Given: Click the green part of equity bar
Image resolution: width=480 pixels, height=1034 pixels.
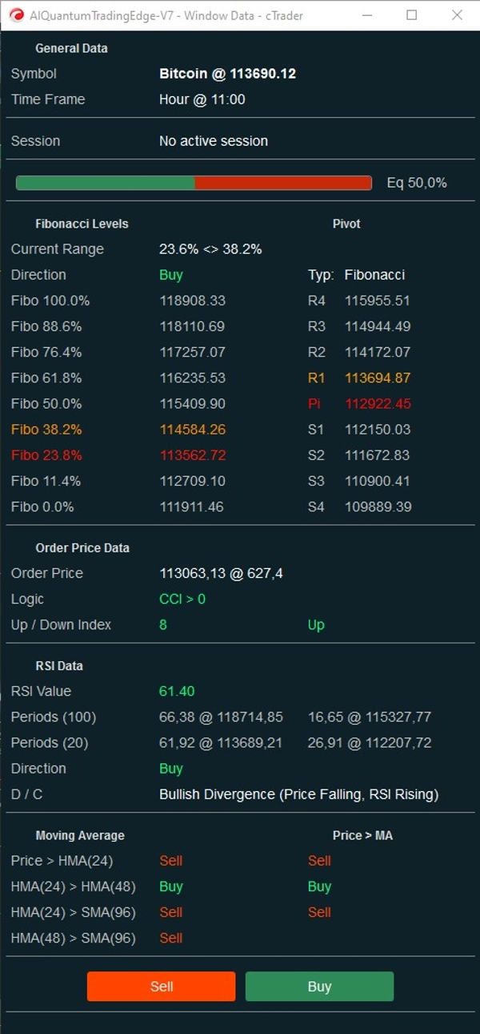Looking at the screenshot, I should coord(105,183).
